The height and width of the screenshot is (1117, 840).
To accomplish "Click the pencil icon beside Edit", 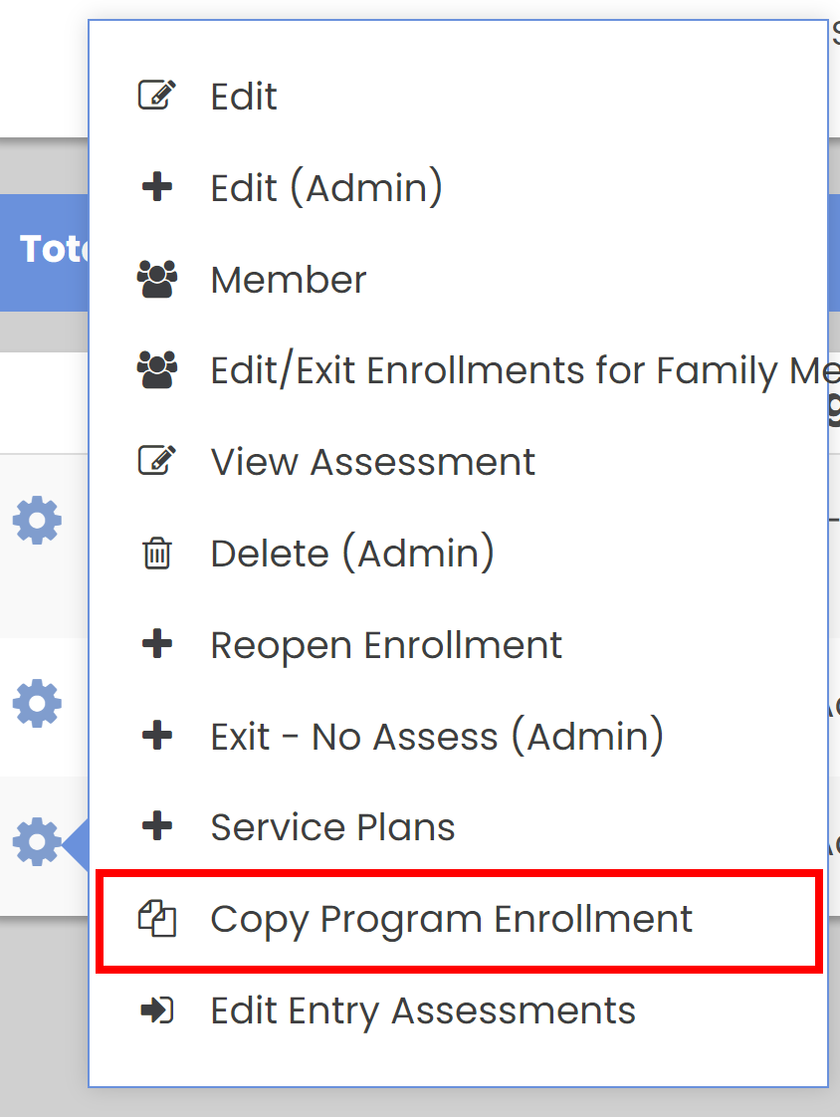I will click(x=157, y=97).
